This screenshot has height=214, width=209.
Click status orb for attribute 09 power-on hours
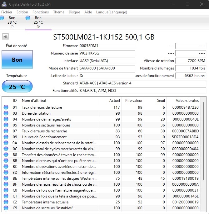[6, 137]
